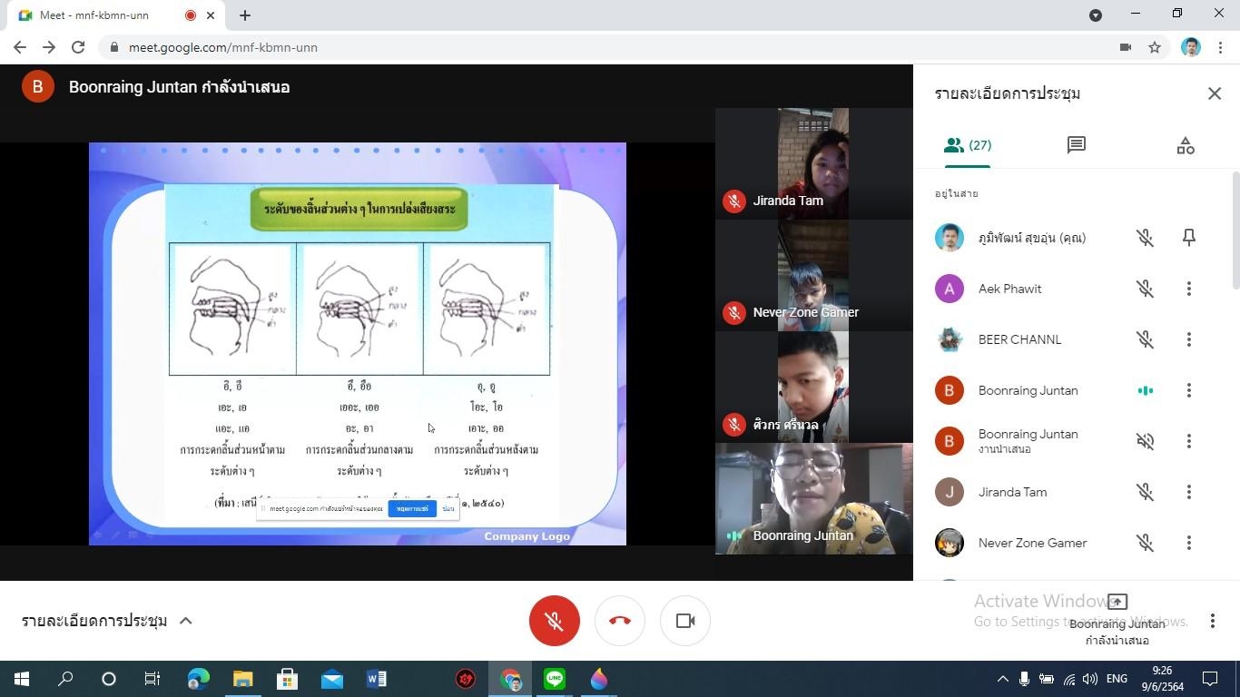The height and width of the screenshot is (697, 1240).
Task: Pin ภูมิพัฒน์ สุขอุ่น with the pin icon
Action: pyautogui.click(x=1188, y=238)
